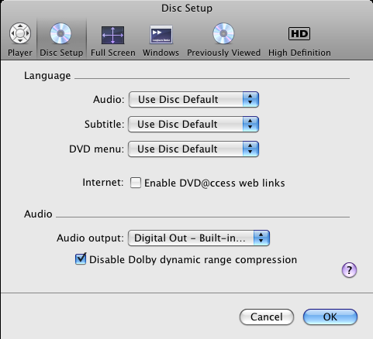Open the Subtitle language dropdown
The width and height of the screenshot is (373, 339).
[193, 124]
